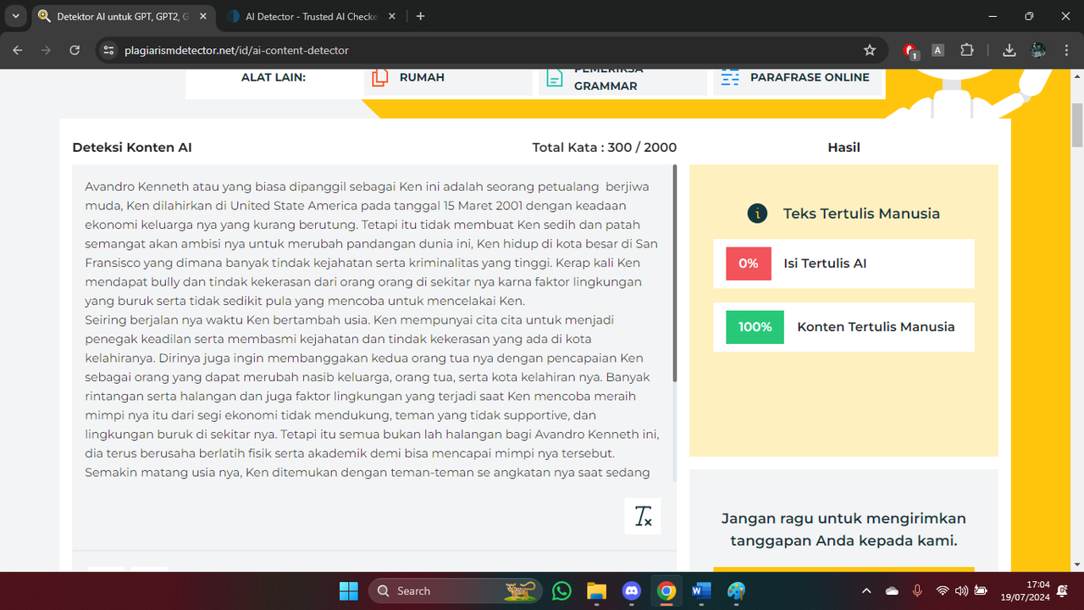Open the Paint app in the taskbar

click(x=736, y=591)
